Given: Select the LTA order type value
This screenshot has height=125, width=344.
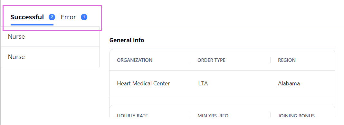Looking at the screenshot, I should coord(203,83).
